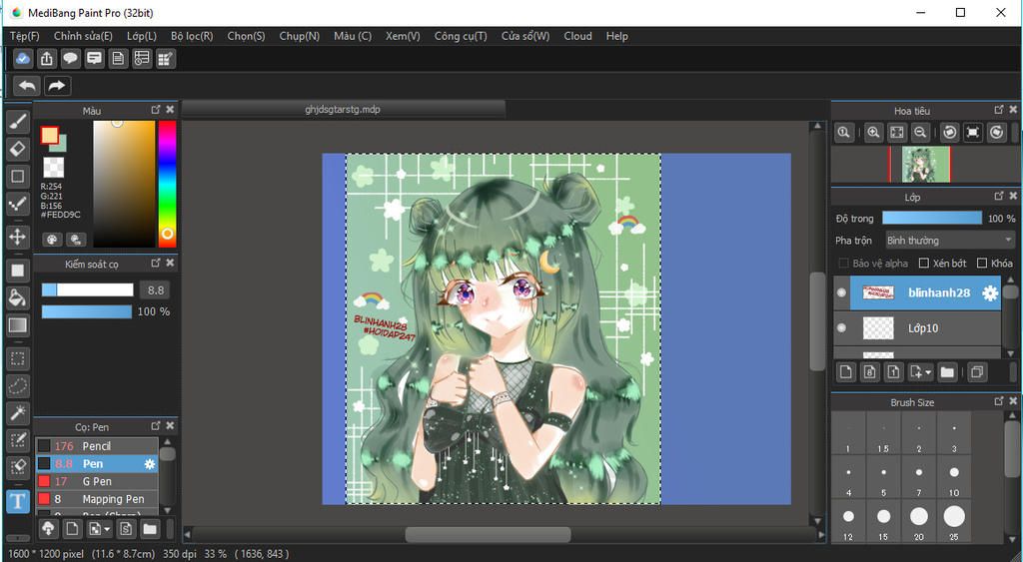This screenshot has width=1023, height=562.
Task: Choose brush size 10 preset
Action: coord(954,477)
